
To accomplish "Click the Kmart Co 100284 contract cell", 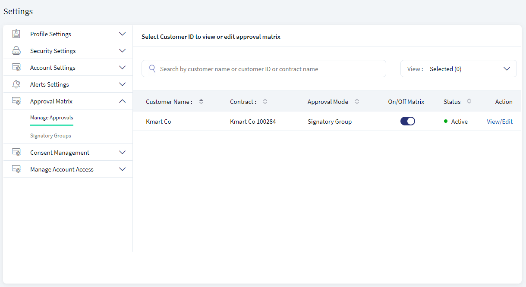I will point(253,122).
